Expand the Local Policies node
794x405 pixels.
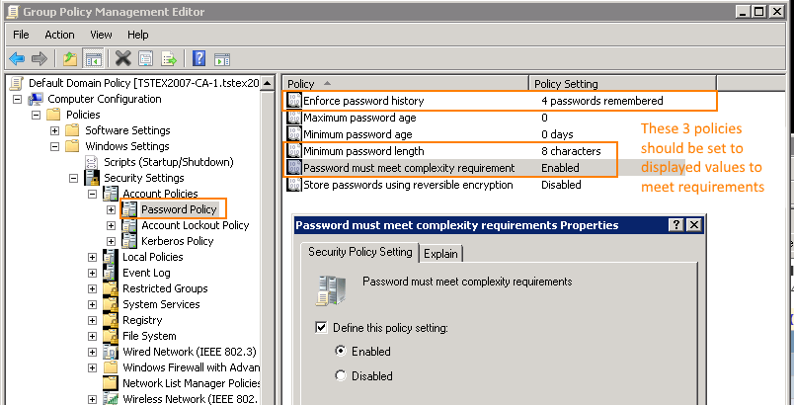tap(92, 257)
